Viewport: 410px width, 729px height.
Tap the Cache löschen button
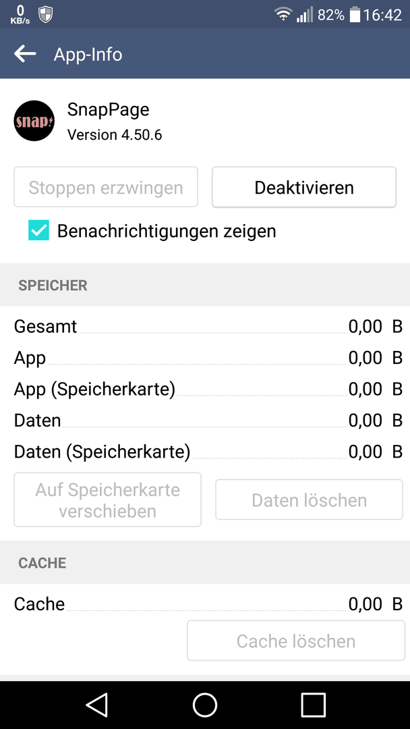coord(296,641)
